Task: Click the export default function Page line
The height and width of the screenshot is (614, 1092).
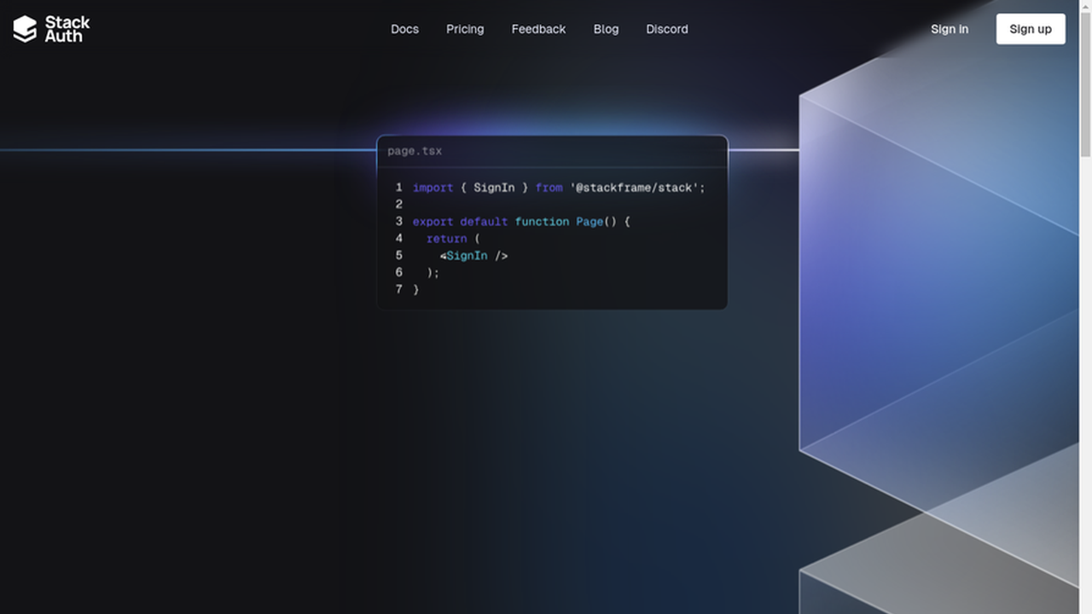Action: 521,222
